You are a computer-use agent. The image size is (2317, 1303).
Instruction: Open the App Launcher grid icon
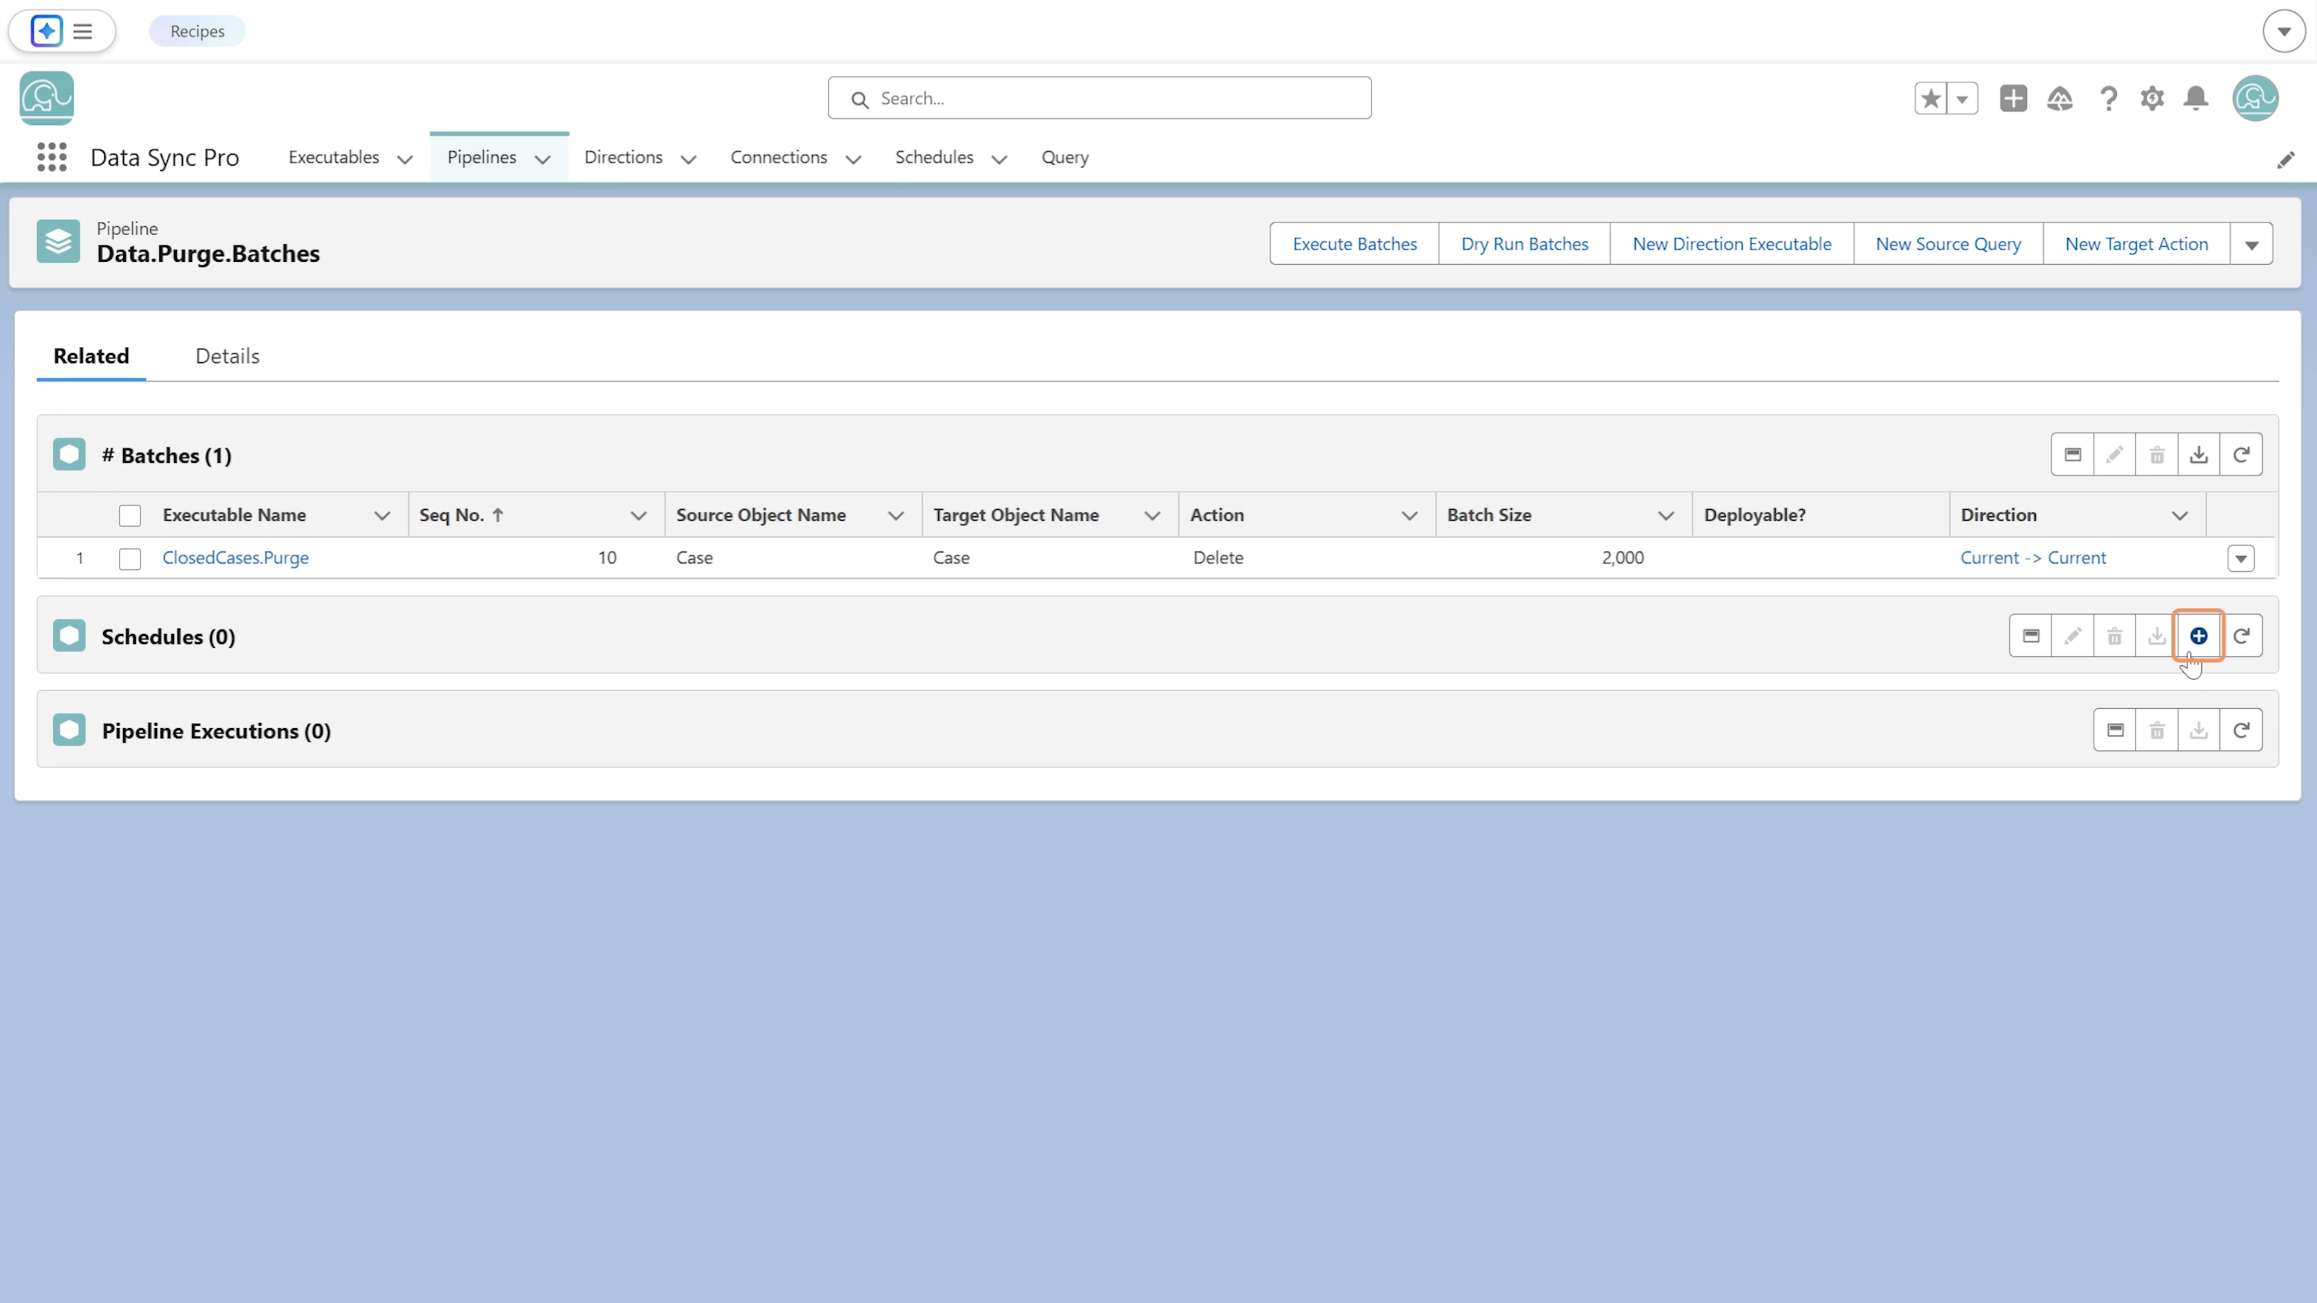tap(51, 157)
